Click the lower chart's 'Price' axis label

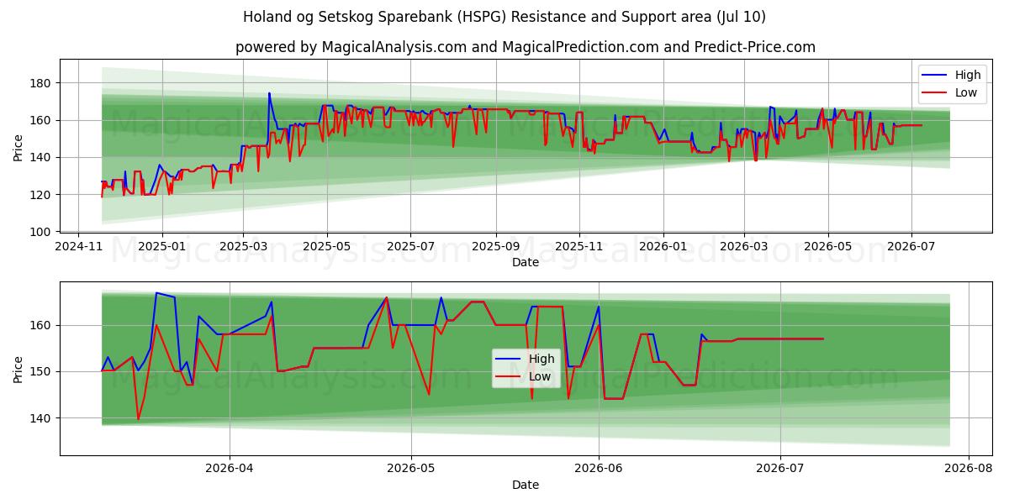pos(18,368)
